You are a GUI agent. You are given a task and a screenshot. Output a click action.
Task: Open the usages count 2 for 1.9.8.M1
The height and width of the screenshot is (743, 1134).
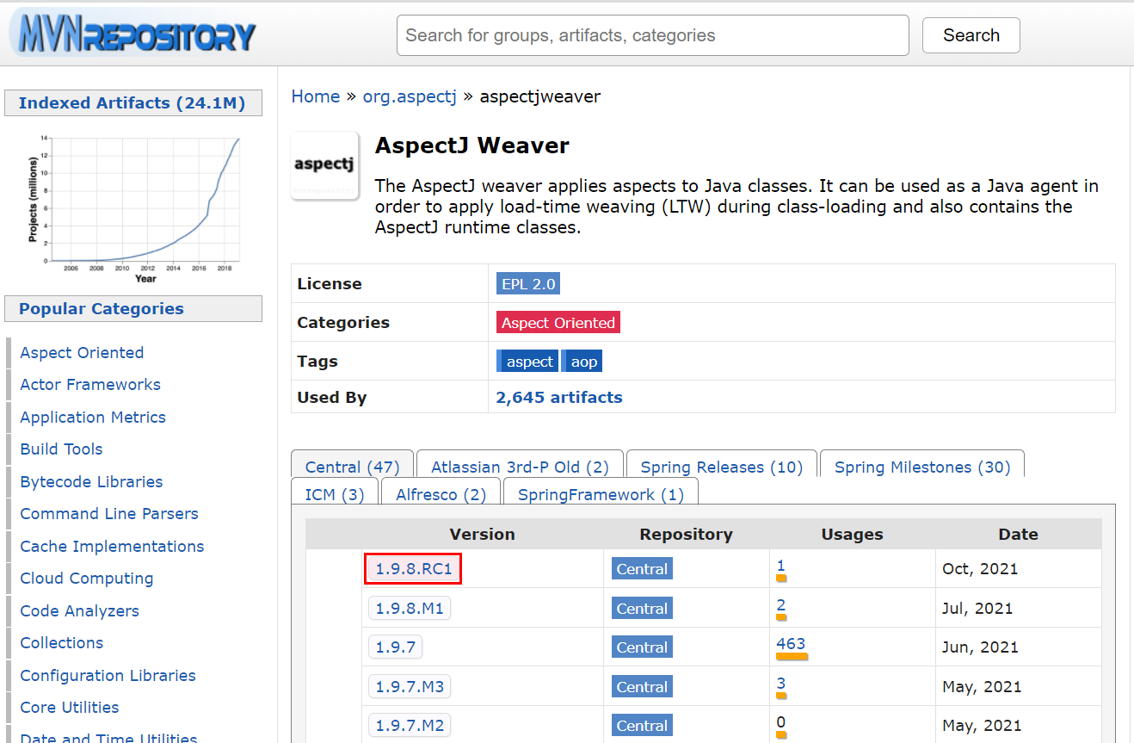(x=780, y=605)
